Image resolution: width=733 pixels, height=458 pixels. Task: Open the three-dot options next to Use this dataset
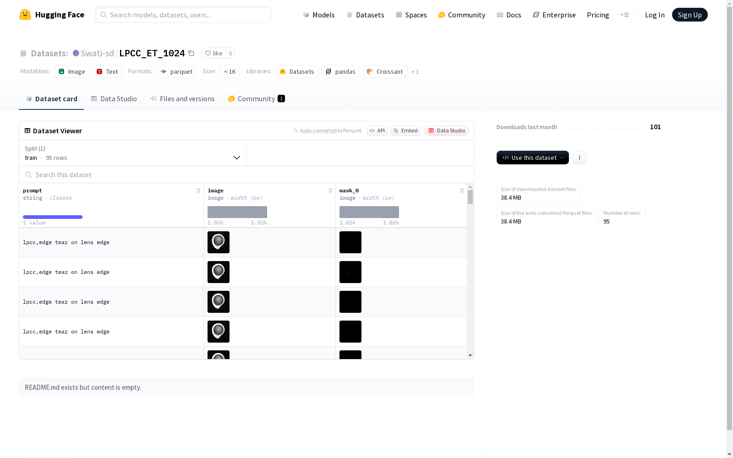(x=580, y=158)
